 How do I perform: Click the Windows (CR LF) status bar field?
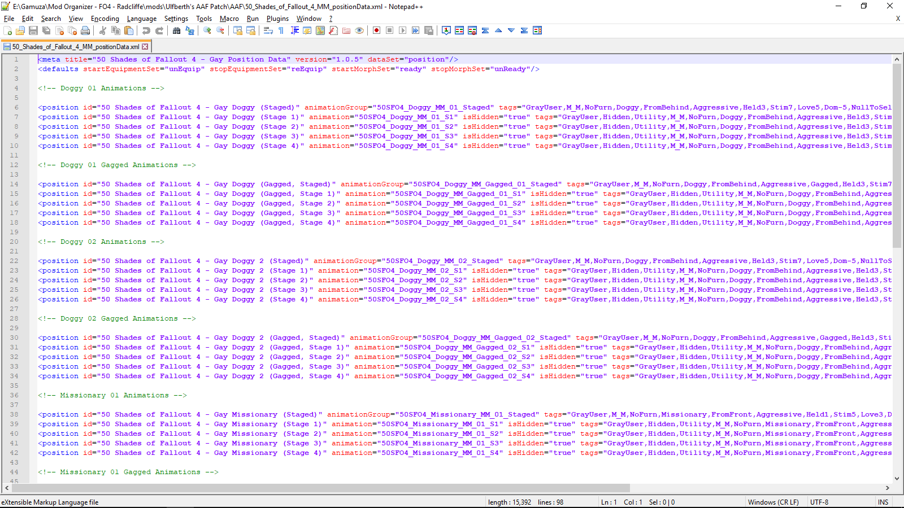pos(773,502)
